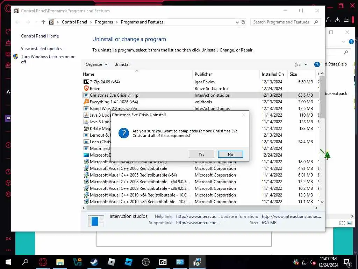Open OBS Studio from the taskbar

[x=146, y=262]
